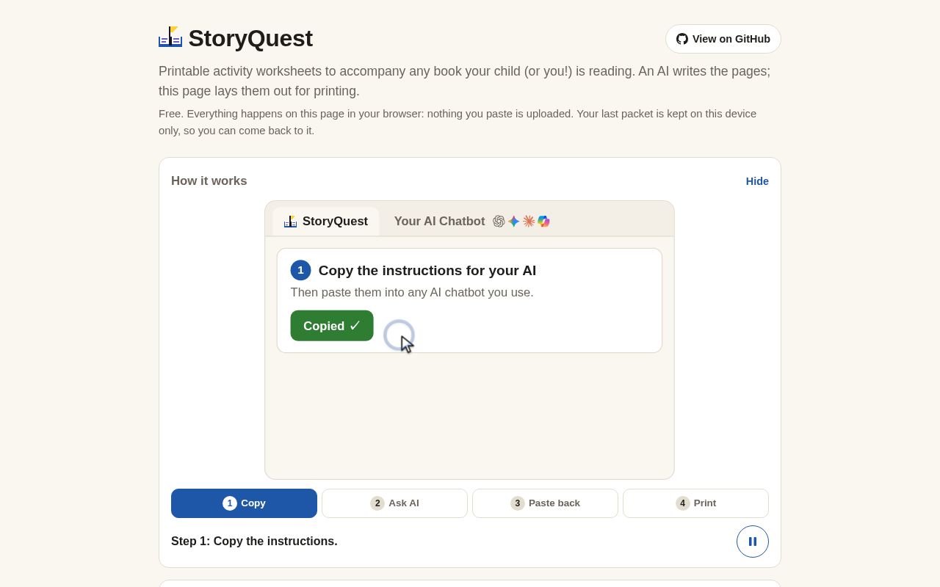This screenshot has width=940, height=587.
Task: Click the 'Step 1: Copy the instructions.' caption
Action: (x=254, y=542)
